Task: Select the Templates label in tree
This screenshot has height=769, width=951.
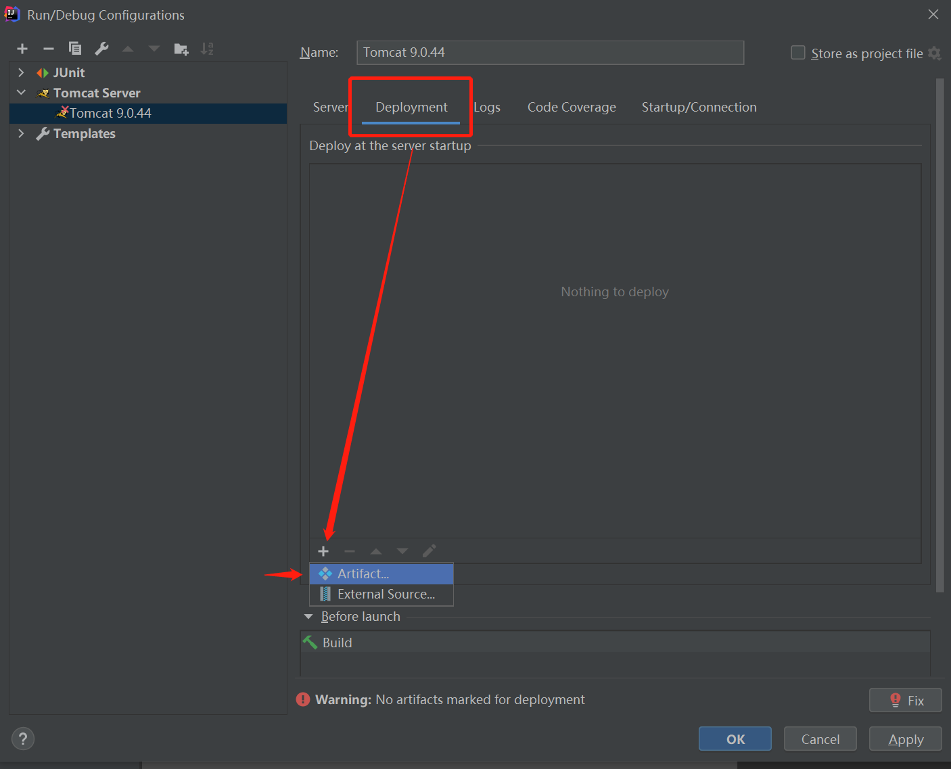Action: (x=85, y=133)
